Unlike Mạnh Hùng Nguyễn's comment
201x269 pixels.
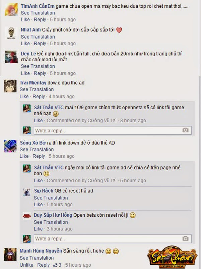[26, 265]
